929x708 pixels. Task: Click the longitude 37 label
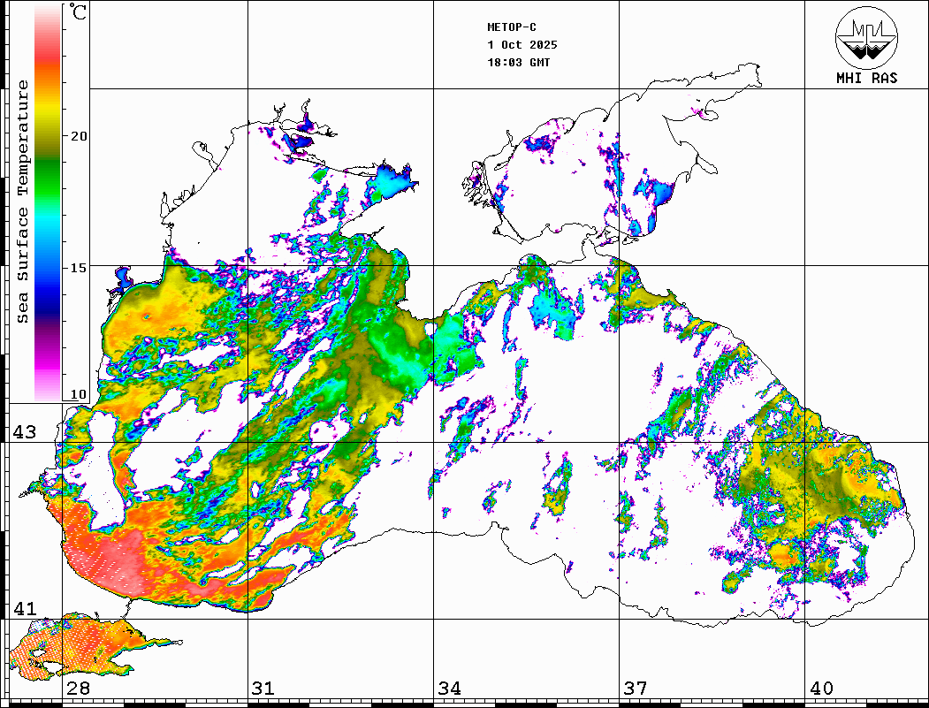pyautogui.click(x=635, y=689)
